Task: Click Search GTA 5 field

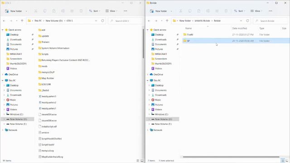Action: [126, 21]
